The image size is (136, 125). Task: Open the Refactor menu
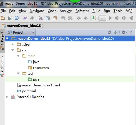coord(82,11)
